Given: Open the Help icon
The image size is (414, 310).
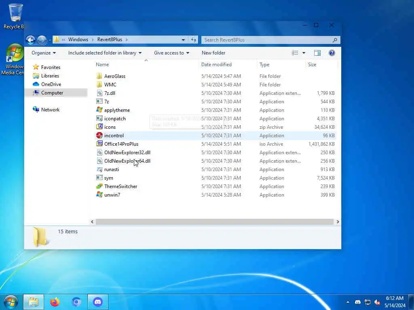Looking at the screenshot, I should pyautogui.click(x=332, y=53).
